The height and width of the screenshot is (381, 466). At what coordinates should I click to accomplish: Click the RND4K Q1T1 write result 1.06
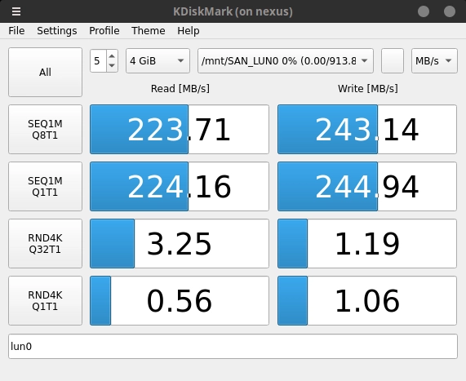(x=367, y=300)
